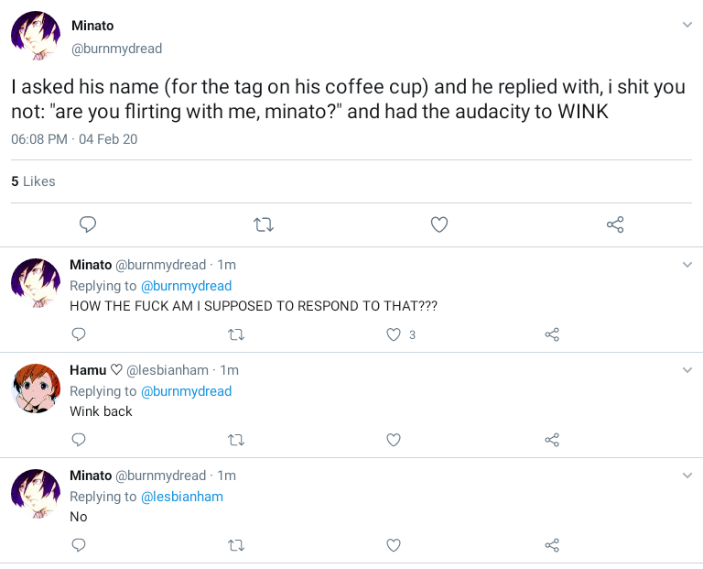View the 5 Likes list

[x=33, y=181]
